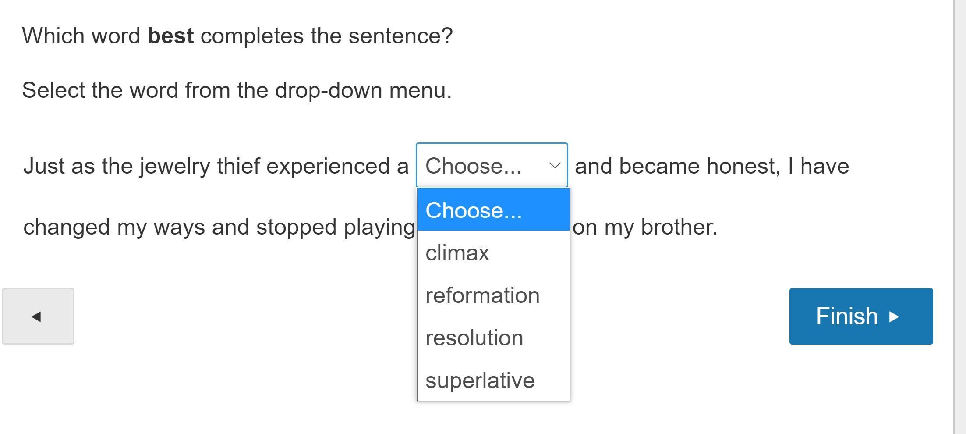Click the "and became honest, I have" text
Viewport: 966px width, 434px height.
point(711,166)
